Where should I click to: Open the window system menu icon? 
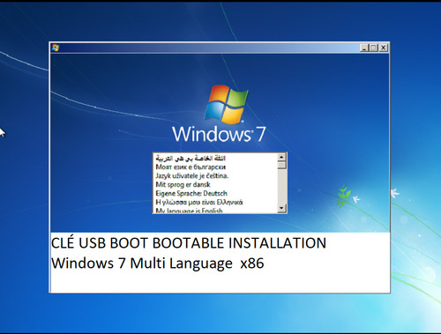[56, 48]
